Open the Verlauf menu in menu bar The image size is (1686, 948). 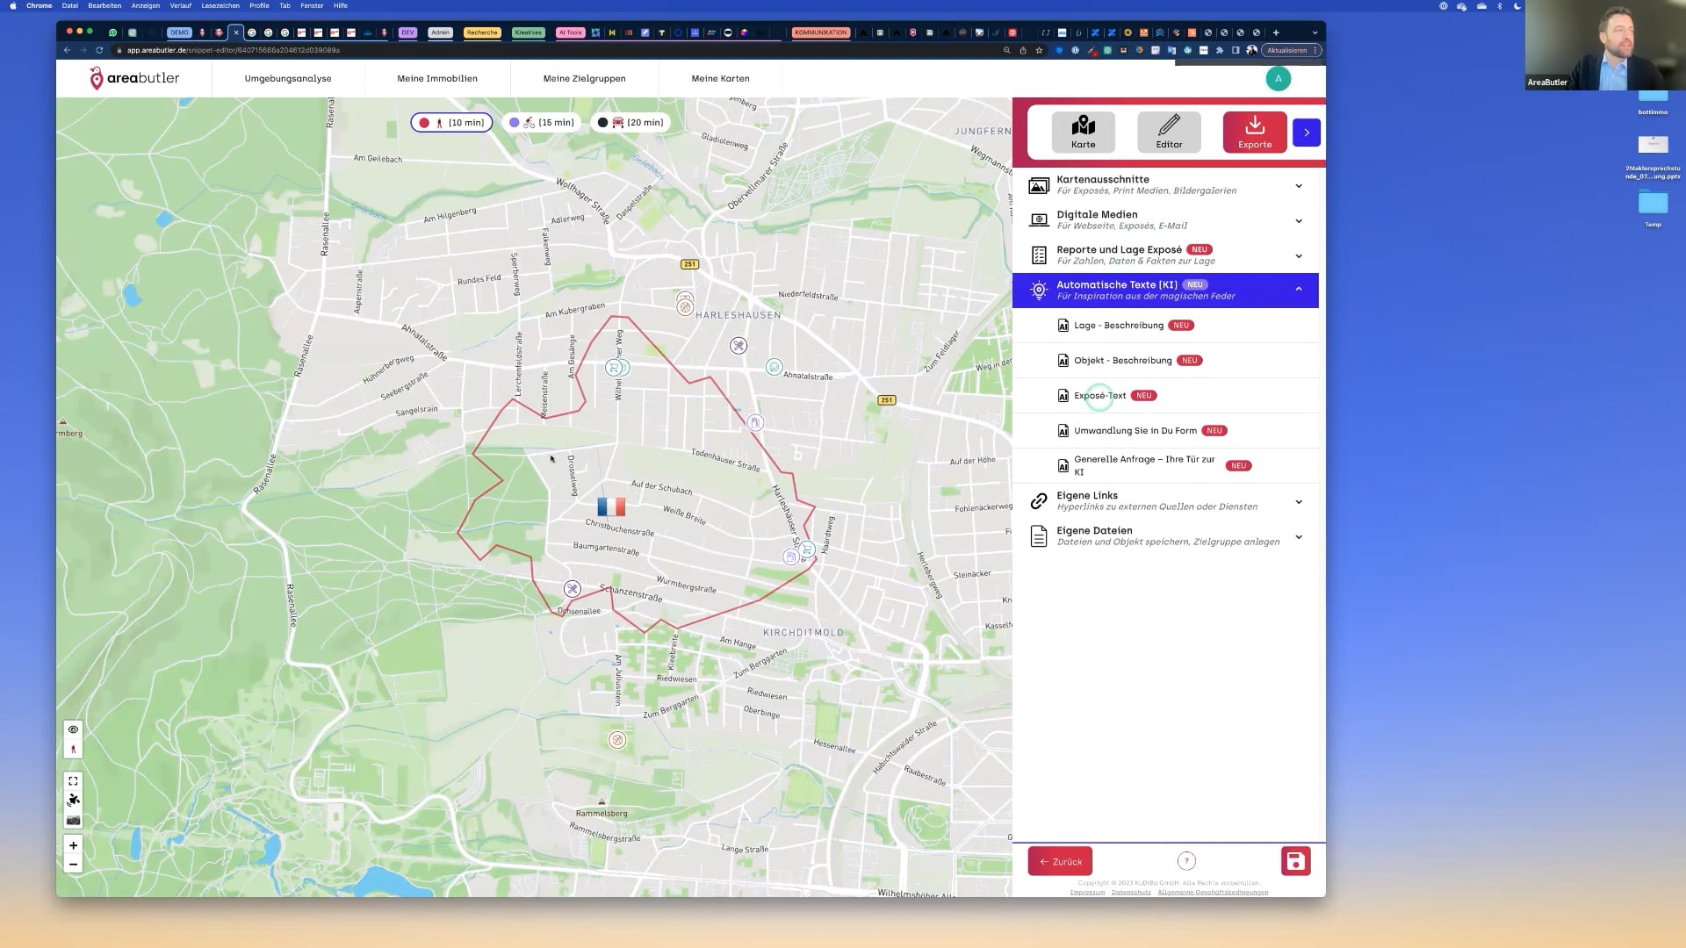click(x=180, y=5)
